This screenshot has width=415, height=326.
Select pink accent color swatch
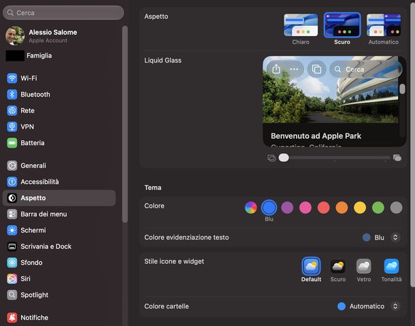pos(305,208)
